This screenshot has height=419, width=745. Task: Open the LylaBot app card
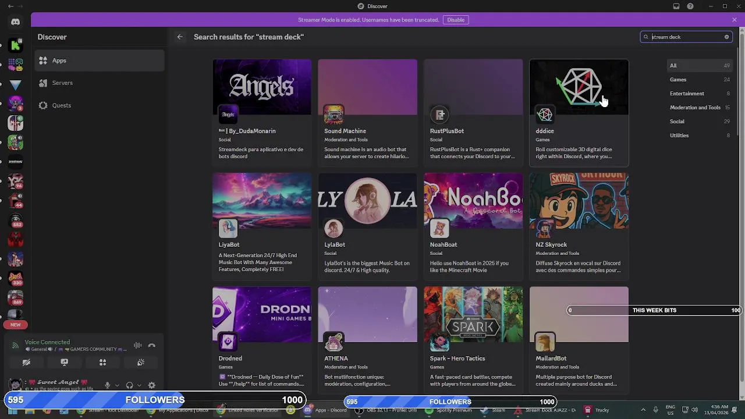coord(368,227)
